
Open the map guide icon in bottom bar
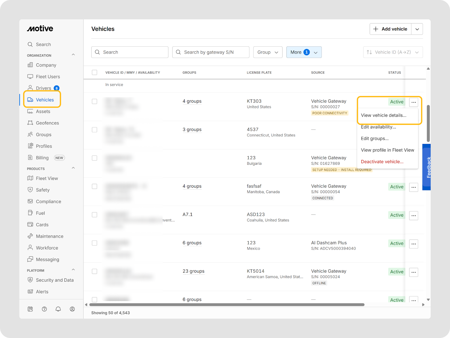30,309
